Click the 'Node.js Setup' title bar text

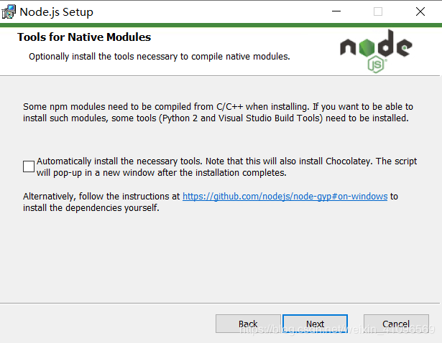[56, 11]
